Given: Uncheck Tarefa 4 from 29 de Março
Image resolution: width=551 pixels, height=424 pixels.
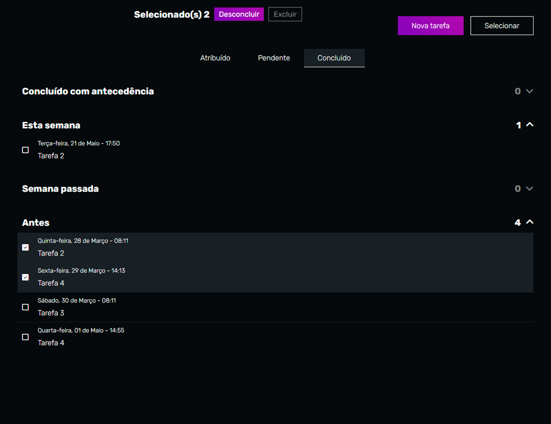Looking at the screenshot, I should pyautogui.click(x=26, y=277).
